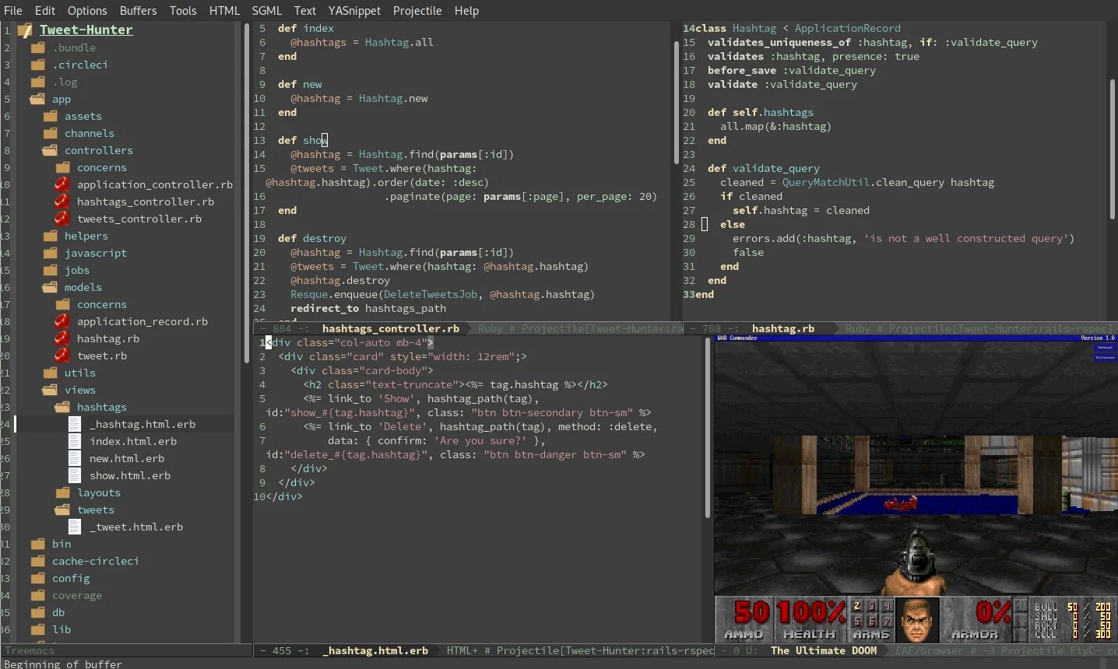
Task: Click the file icon beside show.html.erb
Action: click(x=75, y=475)
